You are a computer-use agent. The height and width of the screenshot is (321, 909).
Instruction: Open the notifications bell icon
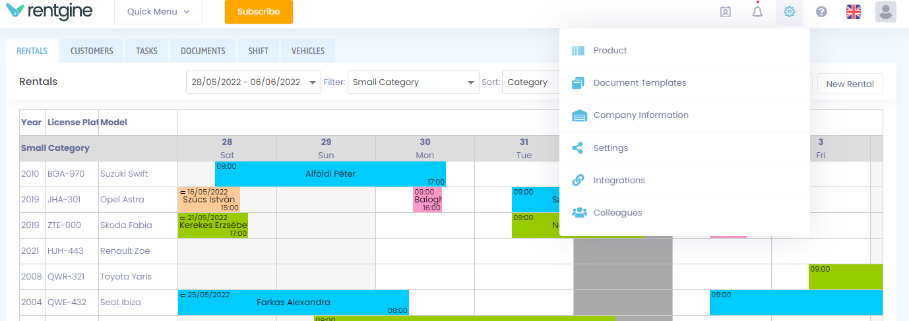757,11
